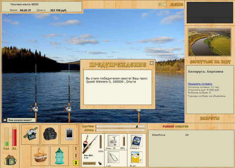Click 'Турниры на базе: не объявлены' text
Screen dimensions: 235x168
coord(207,96)
